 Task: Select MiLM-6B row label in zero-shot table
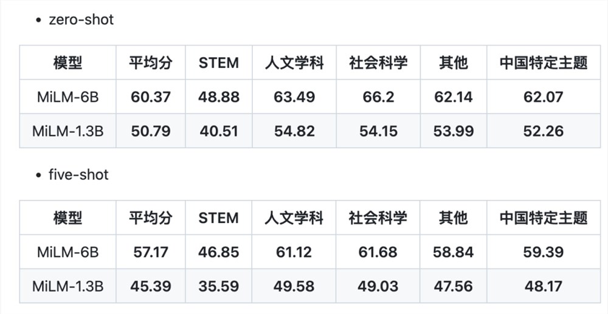(x=68, y=97)
